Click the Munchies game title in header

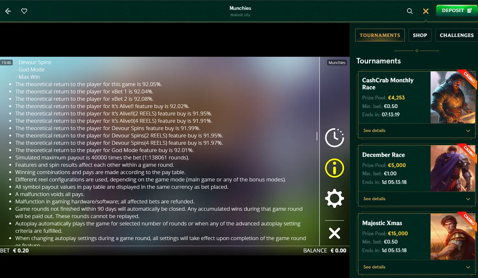pyautogui.click(x=240, y=8)
